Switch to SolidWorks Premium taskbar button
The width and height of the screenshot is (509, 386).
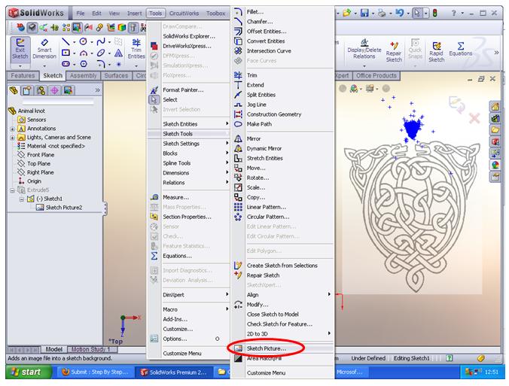coord(174,372)
